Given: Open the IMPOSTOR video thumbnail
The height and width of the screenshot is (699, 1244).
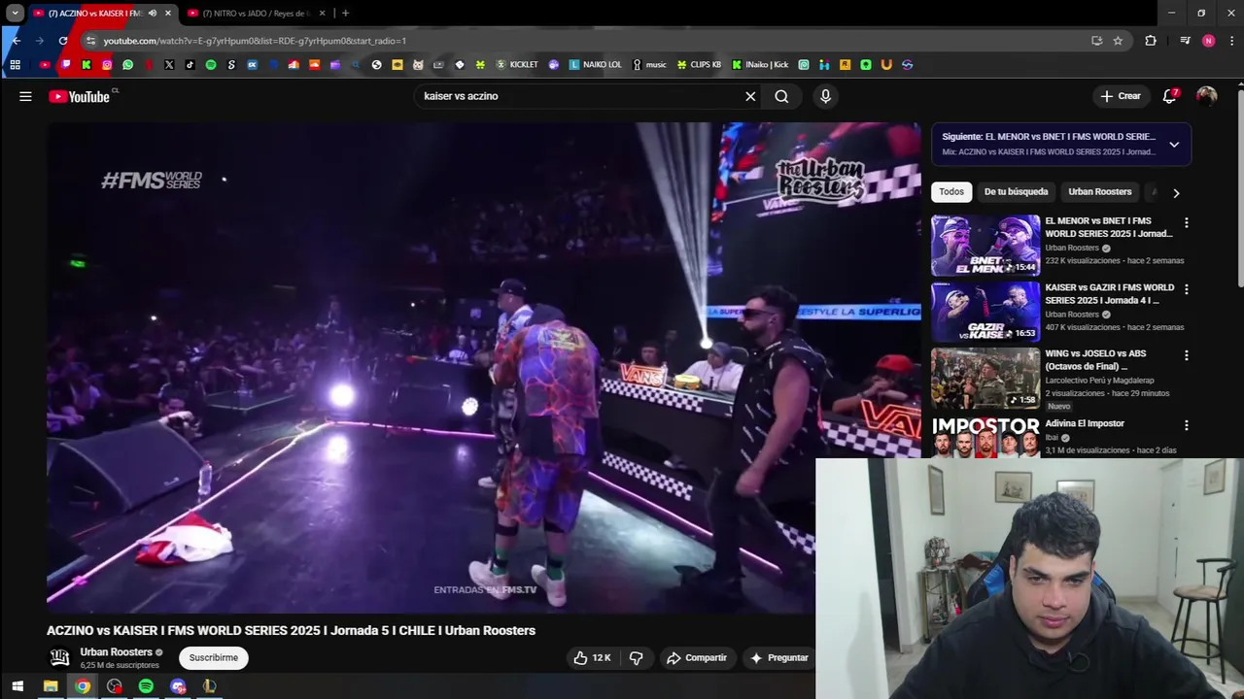Looking at the screenshot, I should coord(985,437).
